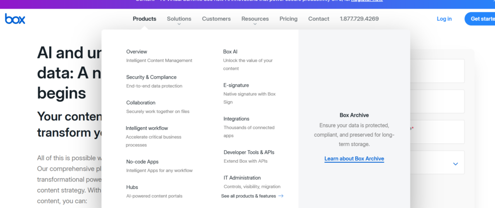Image resolution: width=495 pixels, height=208 pixels.
Task: Select the Hubs product item
Action: click(132, 187)
